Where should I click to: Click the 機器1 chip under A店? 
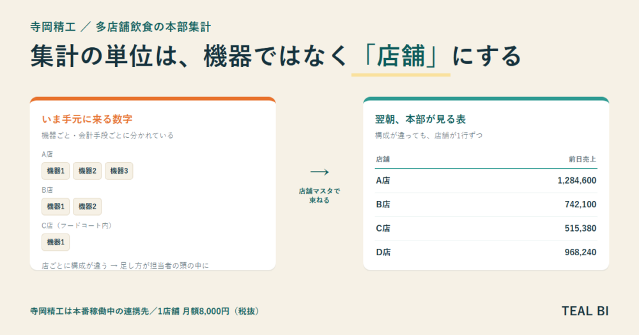click(56, 171)
